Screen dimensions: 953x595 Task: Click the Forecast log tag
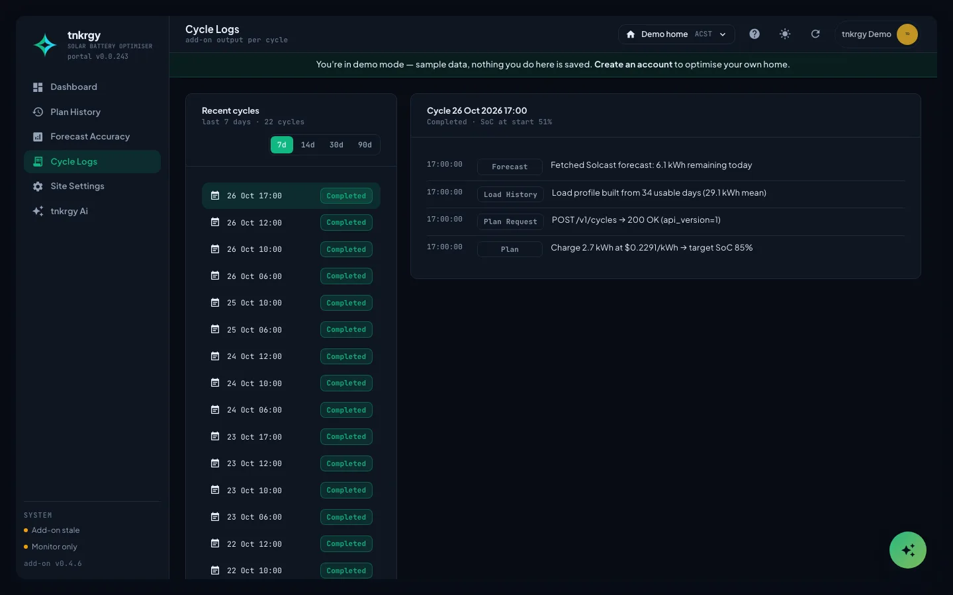point(510,167)
